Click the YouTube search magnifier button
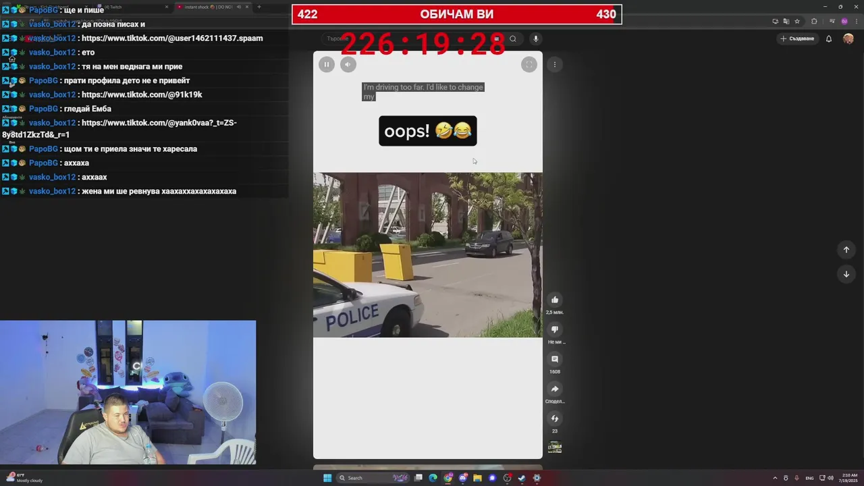864x486 pixels. [x=513, y=39]
